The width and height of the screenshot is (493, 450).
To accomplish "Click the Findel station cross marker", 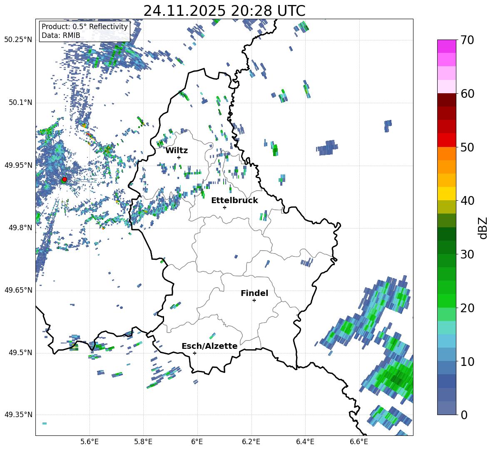I will [254, 301].
